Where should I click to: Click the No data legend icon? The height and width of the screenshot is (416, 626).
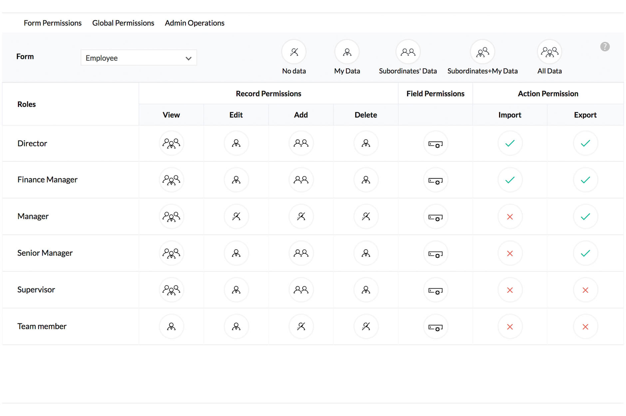point(294,52)
